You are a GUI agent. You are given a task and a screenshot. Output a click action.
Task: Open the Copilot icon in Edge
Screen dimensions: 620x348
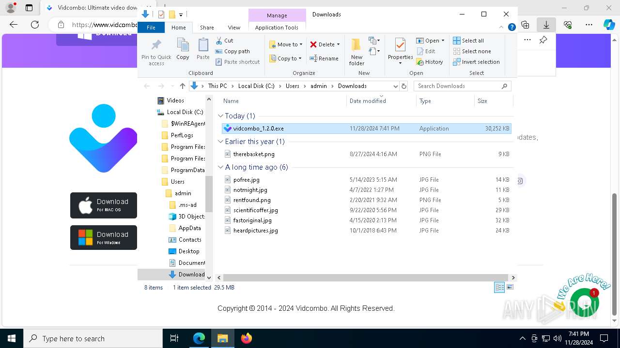(609, 25)
